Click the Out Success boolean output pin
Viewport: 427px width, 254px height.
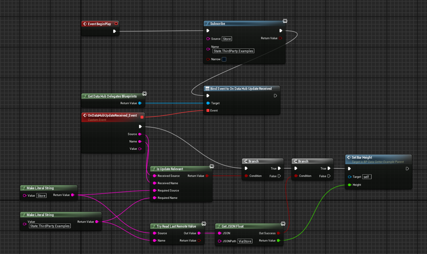coord(279,233)
